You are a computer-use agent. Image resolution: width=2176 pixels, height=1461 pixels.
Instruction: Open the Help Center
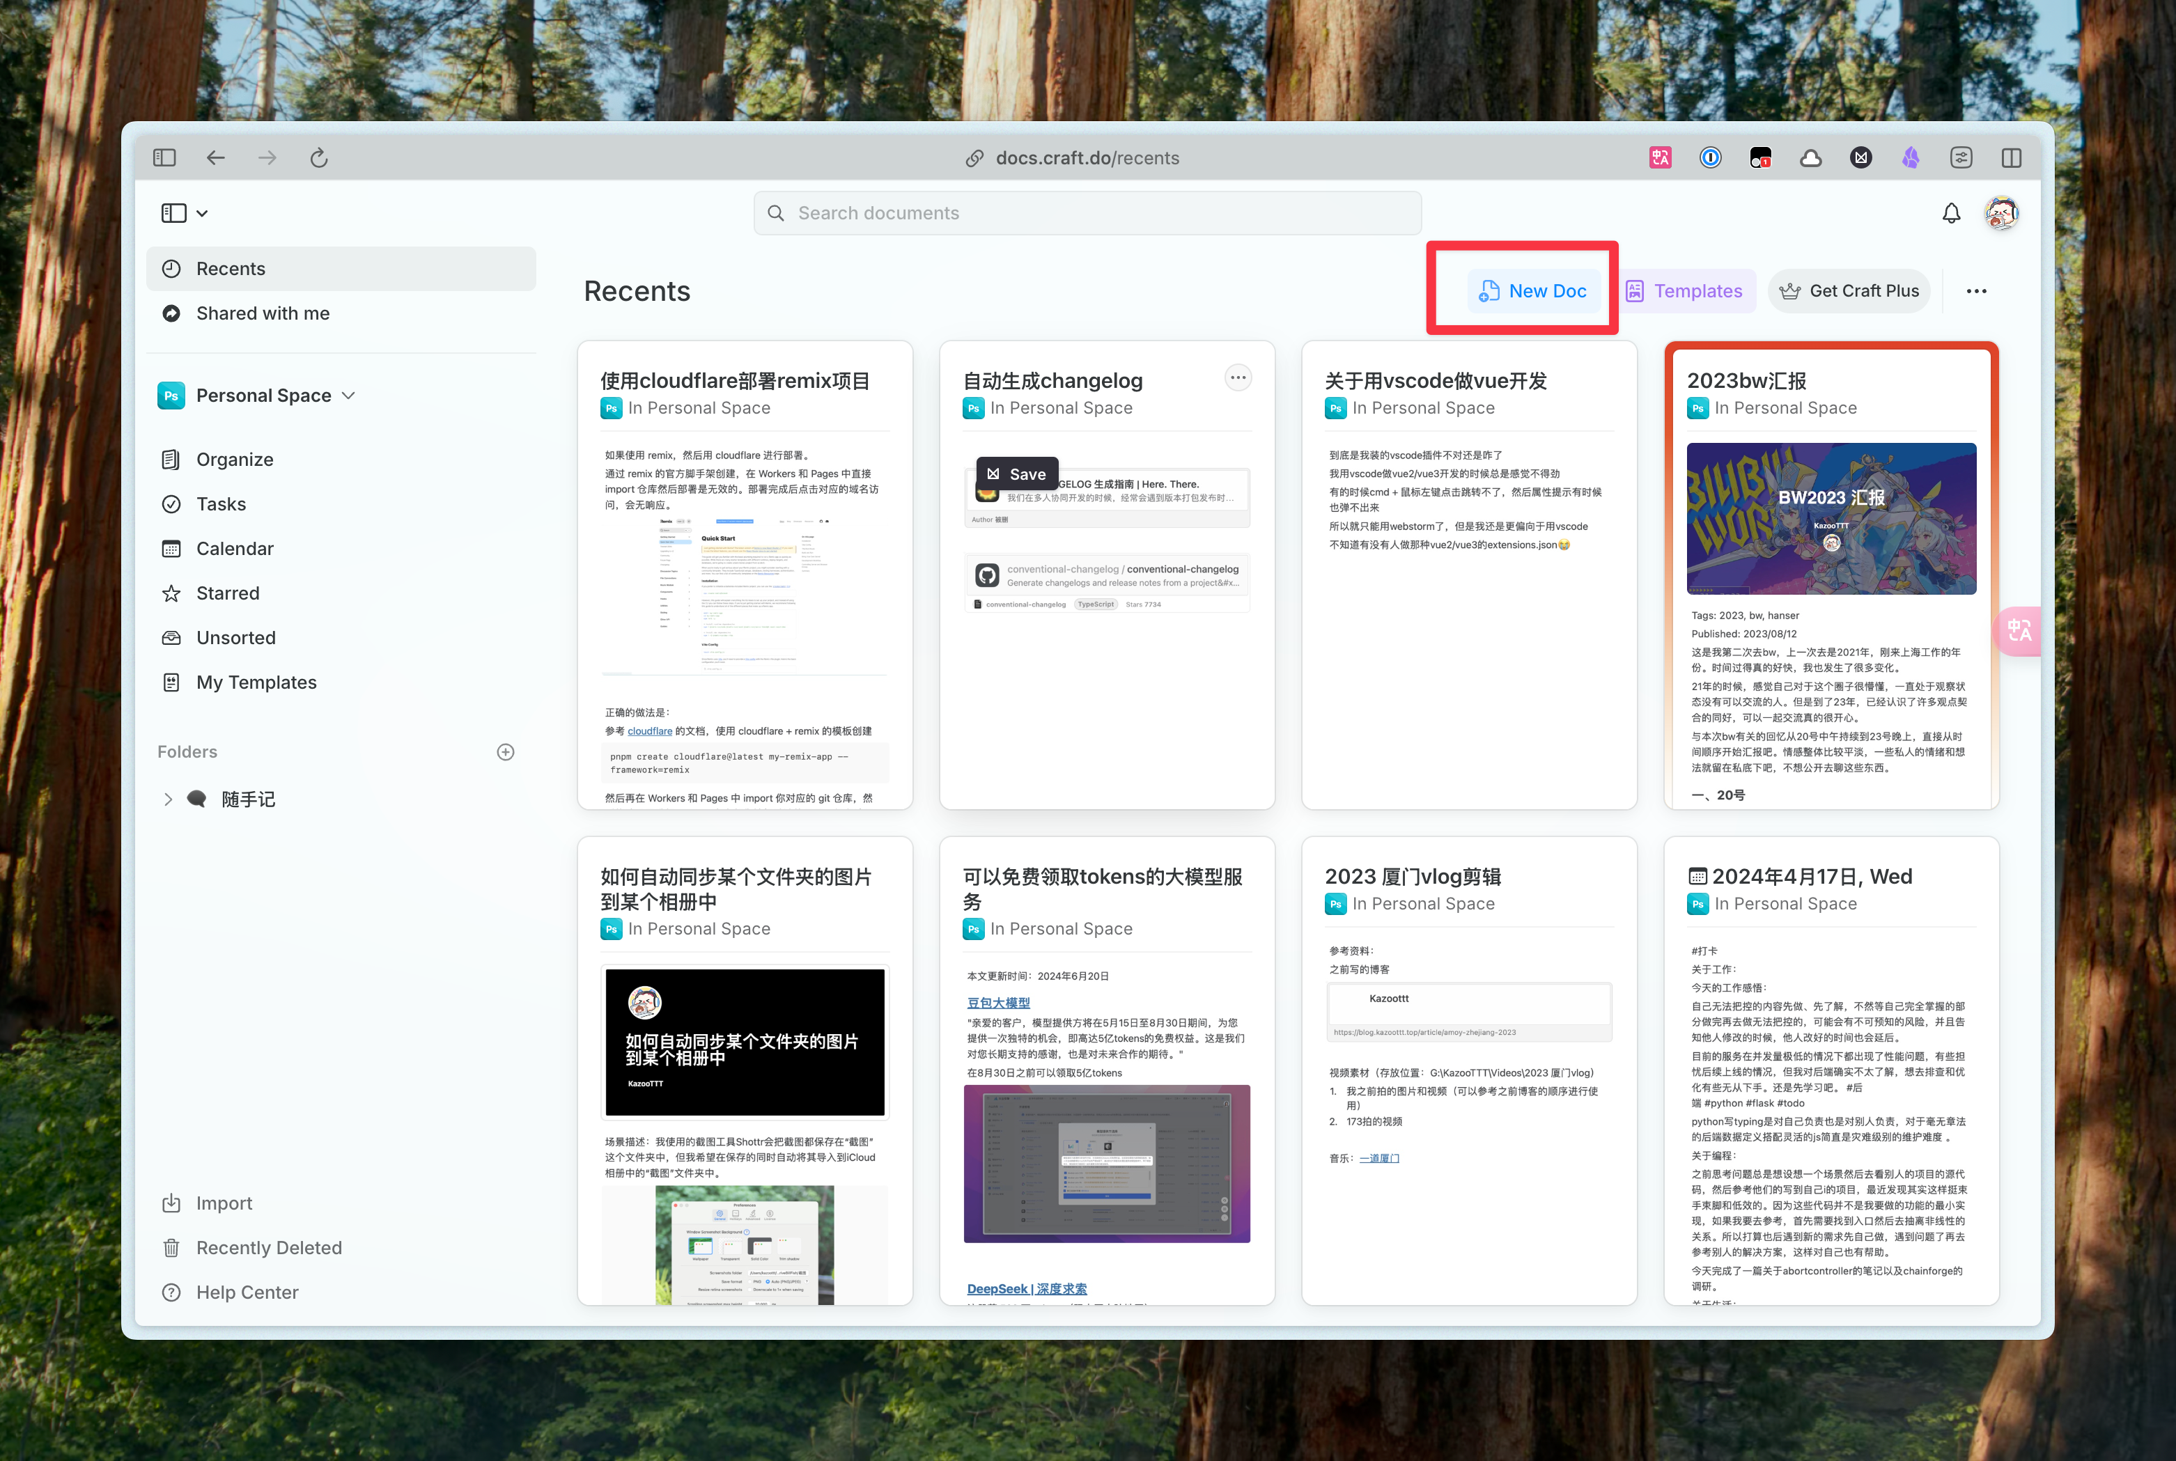(341, 1293)
